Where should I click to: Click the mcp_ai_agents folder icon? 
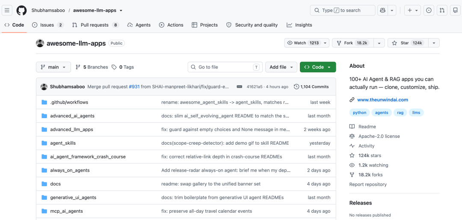44,211
